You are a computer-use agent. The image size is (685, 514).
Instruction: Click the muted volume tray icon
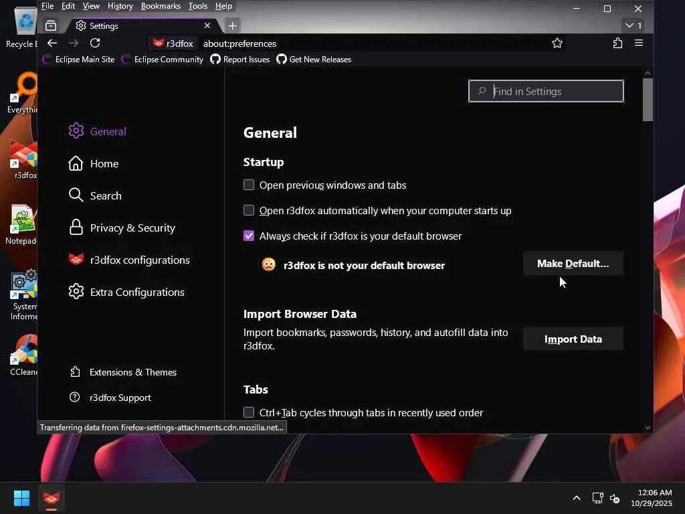click(615, 498)
